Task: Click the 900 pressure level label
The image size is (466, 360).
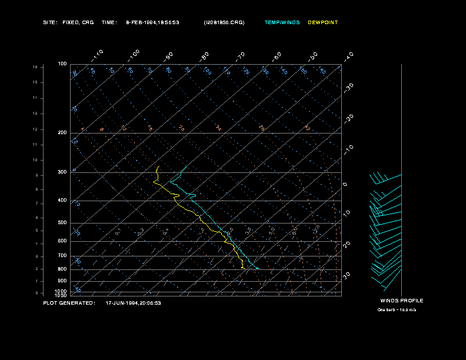Action: pos(62,281)
